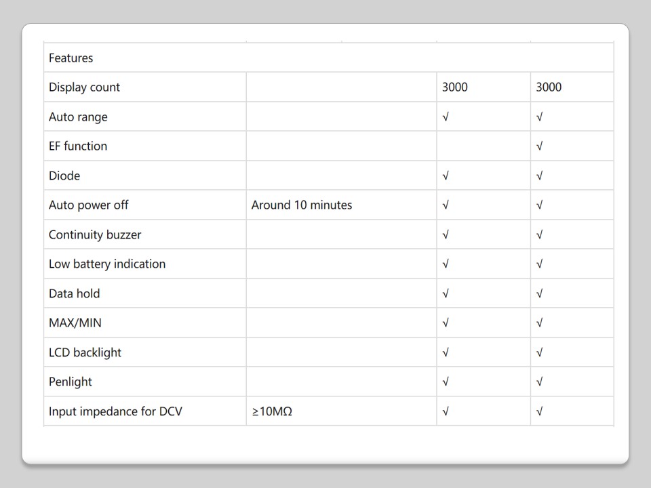
Task: Select "Input impedance for DCV" label
Action: (x=115, y=412)
